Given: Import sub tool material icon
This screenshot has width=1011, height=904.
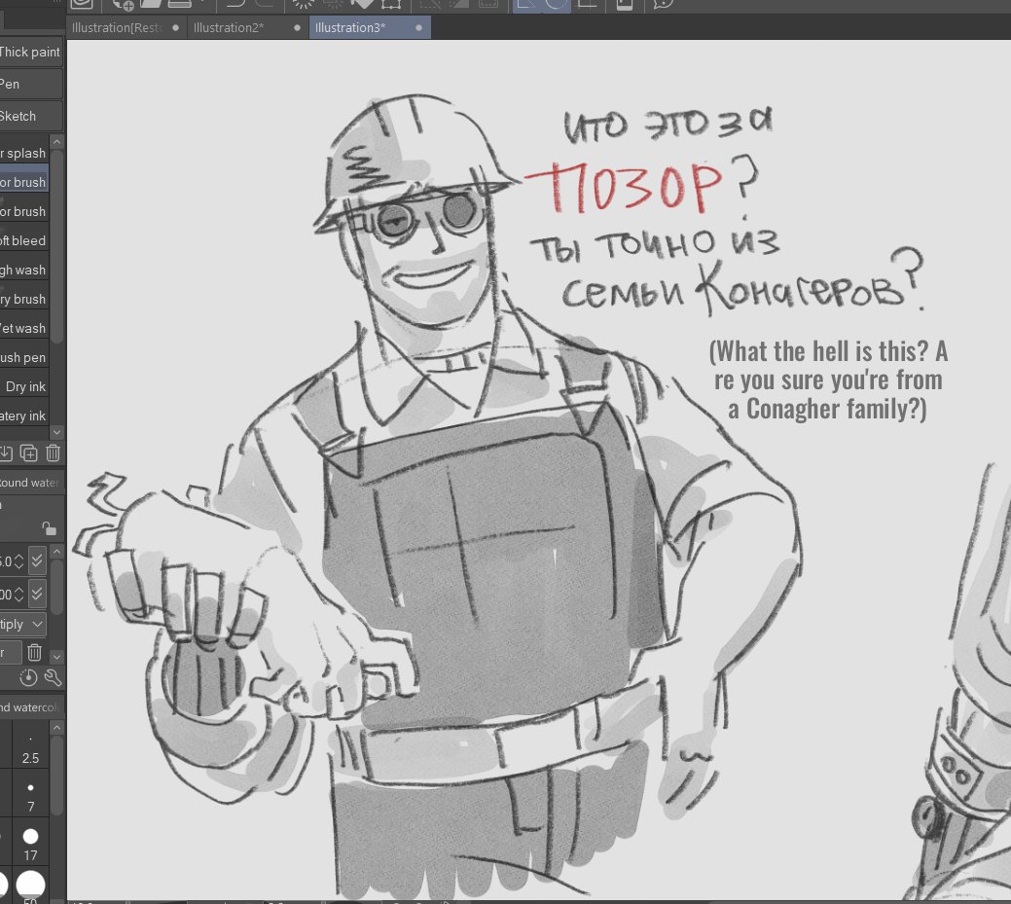Looking at the screenshot, I should (x=6, y=453).
